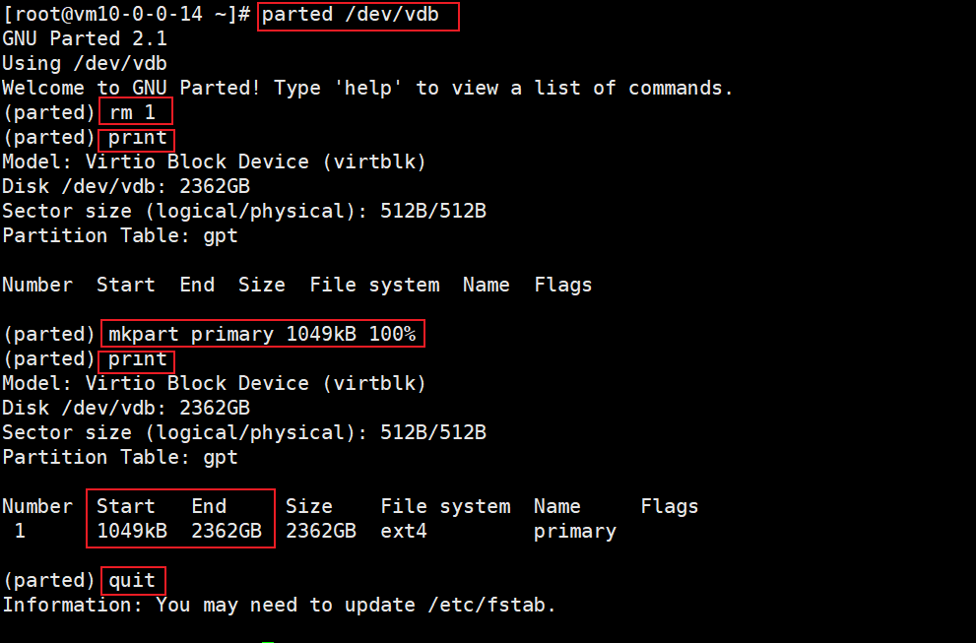Click the first 'Partition Table: gpt' line

pyautogui.click(x=120, y=236)
